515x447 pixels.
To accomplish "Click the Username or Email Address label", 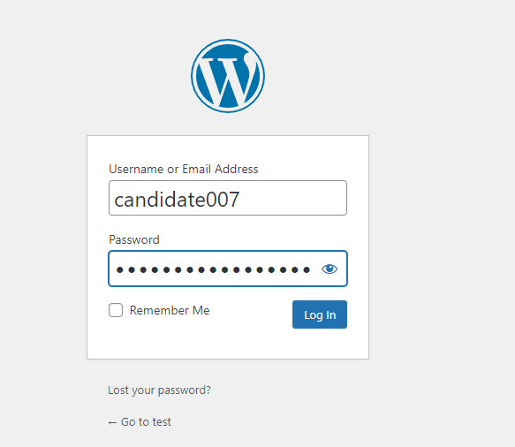I will point(183,169).
